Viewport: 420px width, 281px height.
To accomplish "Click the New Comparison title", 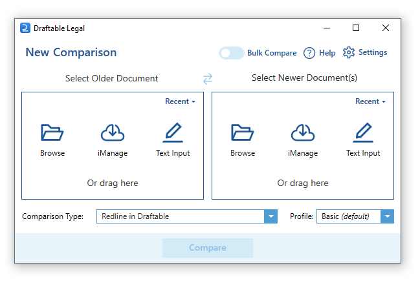I will tap(71, 52).
